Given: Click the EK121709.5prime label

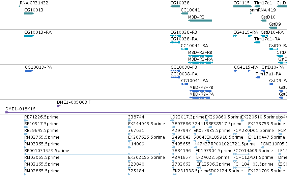Looking at the screenshot, I should (266, 171).
